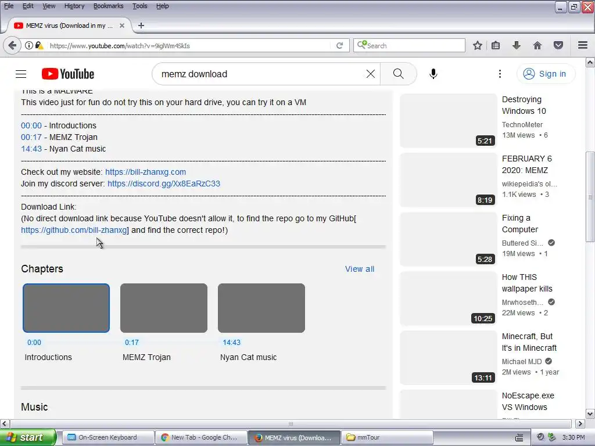Open FEBRUARY 6 2020: MEMZ video title
This screenshot has width=595, height=446.
coord(526,164)
